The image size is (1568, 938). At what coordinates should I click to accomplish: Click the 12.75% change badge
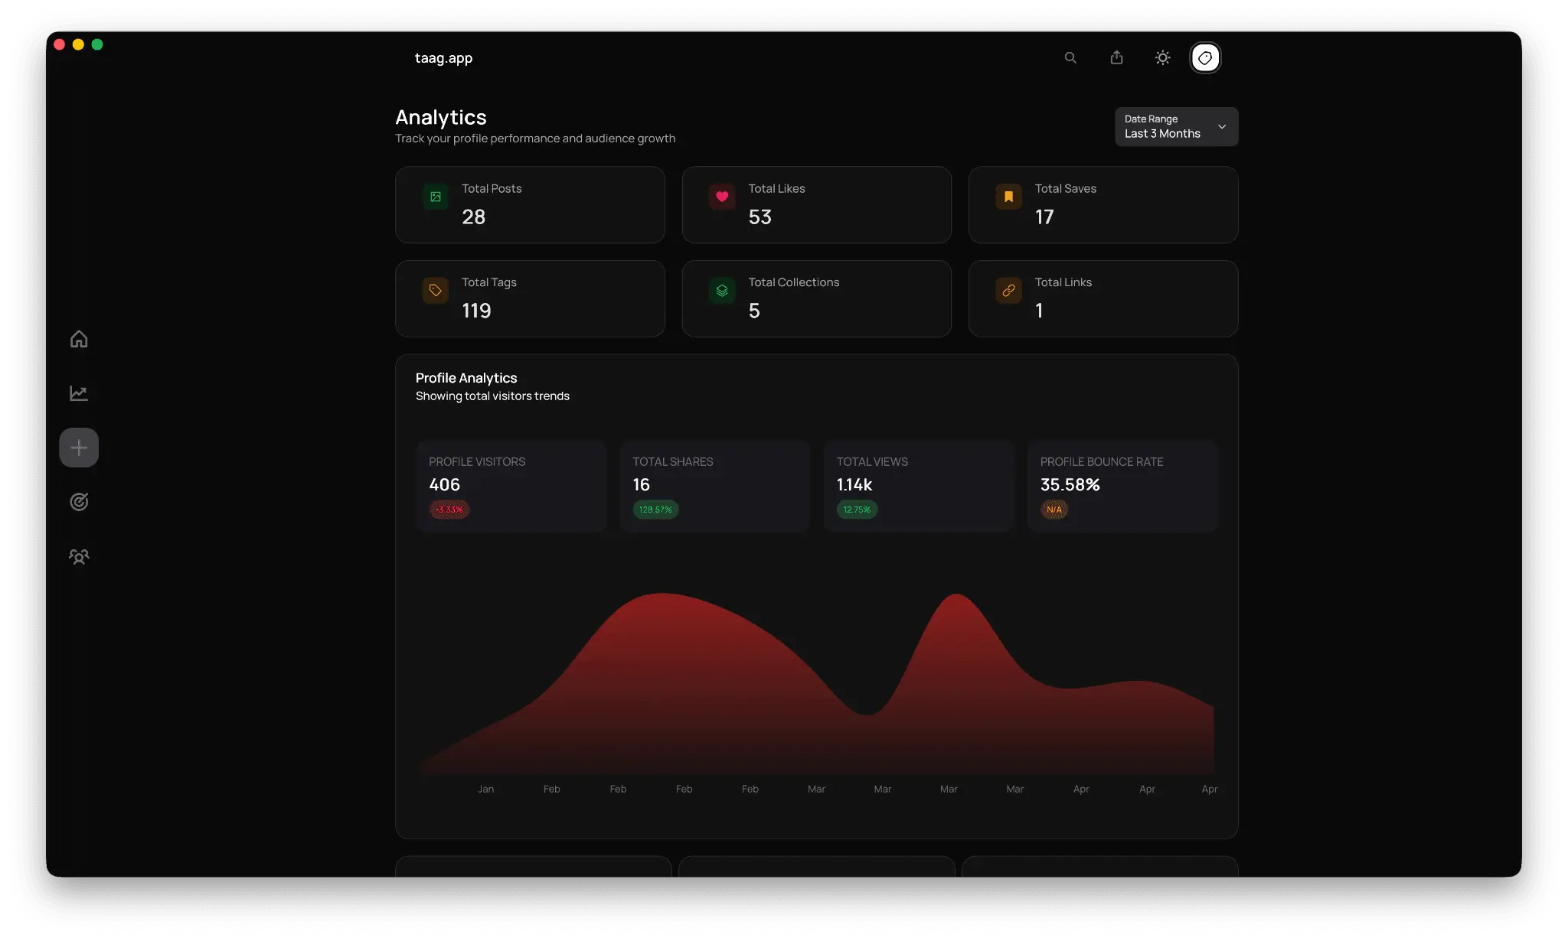857,510
